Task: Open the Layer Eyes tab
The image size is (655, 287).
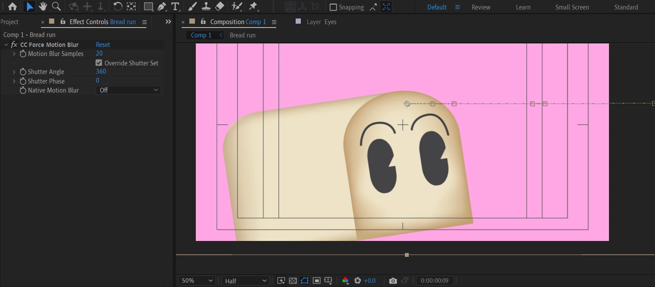Action: coord(321,22)
